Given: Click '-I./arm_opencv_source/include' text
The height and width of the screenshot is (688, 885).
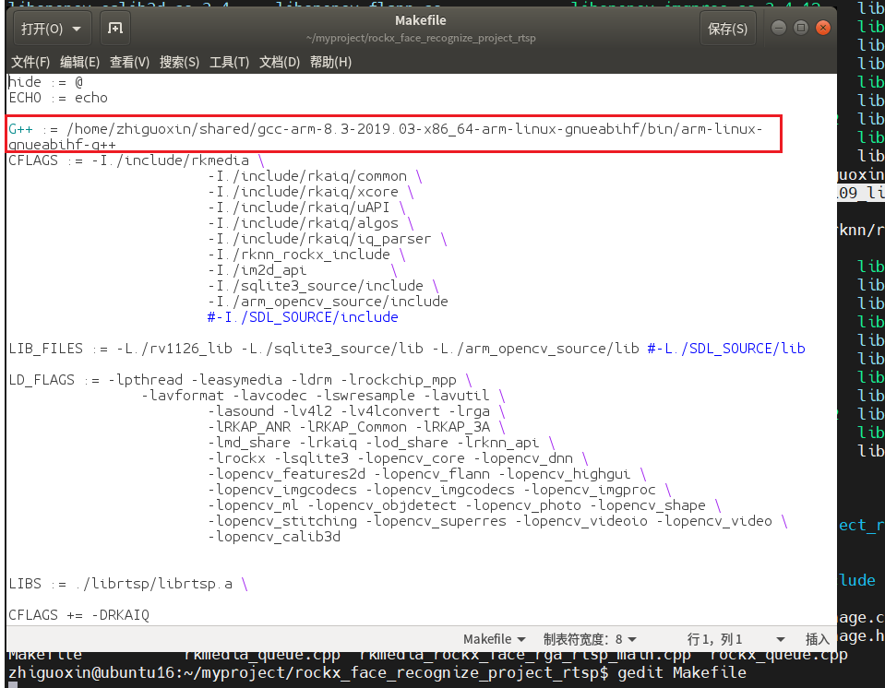Looking at the screenshot, I should pyautogui.click(x=328, y=302).
